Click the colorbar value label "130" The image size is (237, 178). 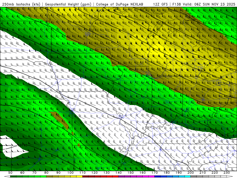click(x=106, y=173)
